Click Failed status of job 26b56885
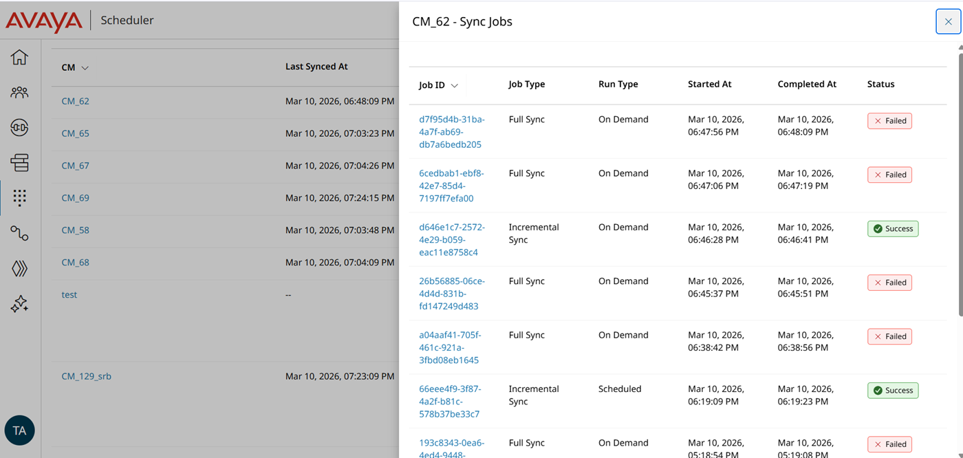963x458 pixels. pyautogui.click(x=889, y=283)
